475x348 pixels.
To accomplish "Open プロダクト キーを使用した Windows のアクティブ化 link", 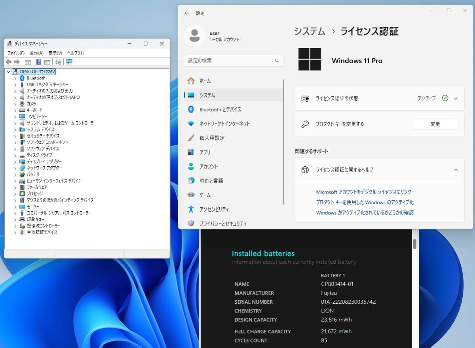I will [365, 202].
